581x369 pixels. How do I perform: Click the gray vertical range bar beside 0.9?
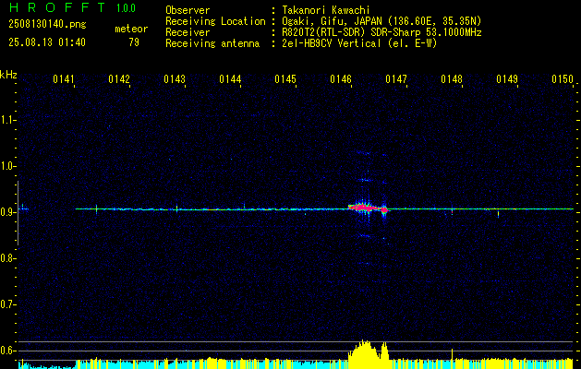click(18, 213)
